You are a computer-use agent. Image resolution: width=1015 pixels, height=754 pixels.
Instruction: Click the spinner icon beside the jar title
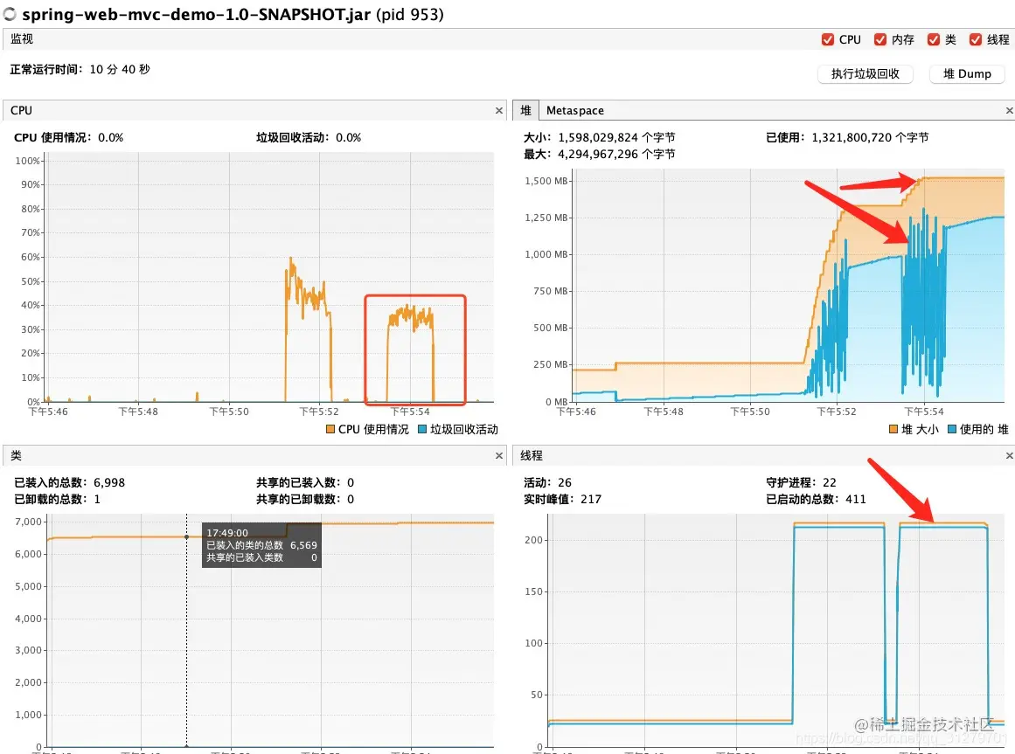pos(9,14)
